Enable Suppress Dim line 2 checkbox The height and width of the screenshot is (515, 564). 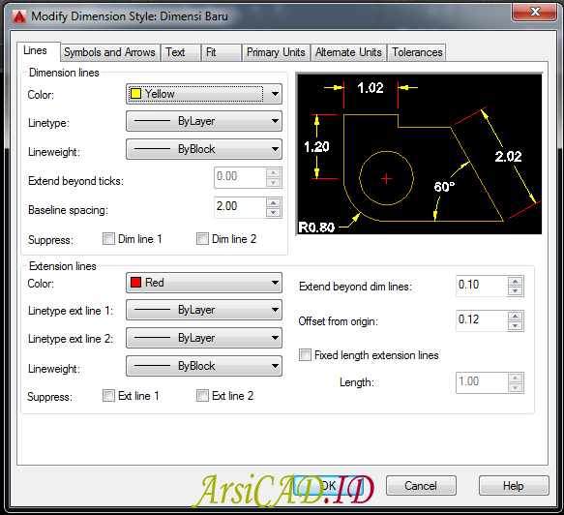tap(202, 238)
